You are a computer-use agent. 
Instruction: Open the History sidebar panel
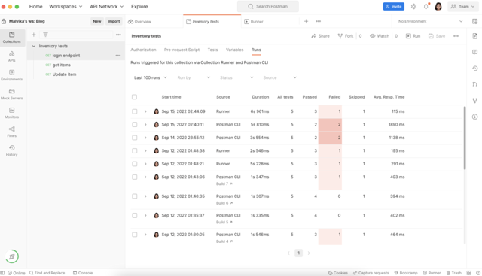[12, 150]
